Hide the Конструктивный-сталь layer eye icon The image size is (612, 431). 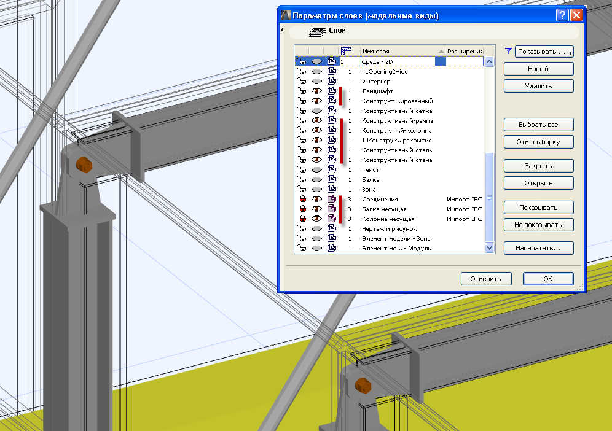(316, 150)
